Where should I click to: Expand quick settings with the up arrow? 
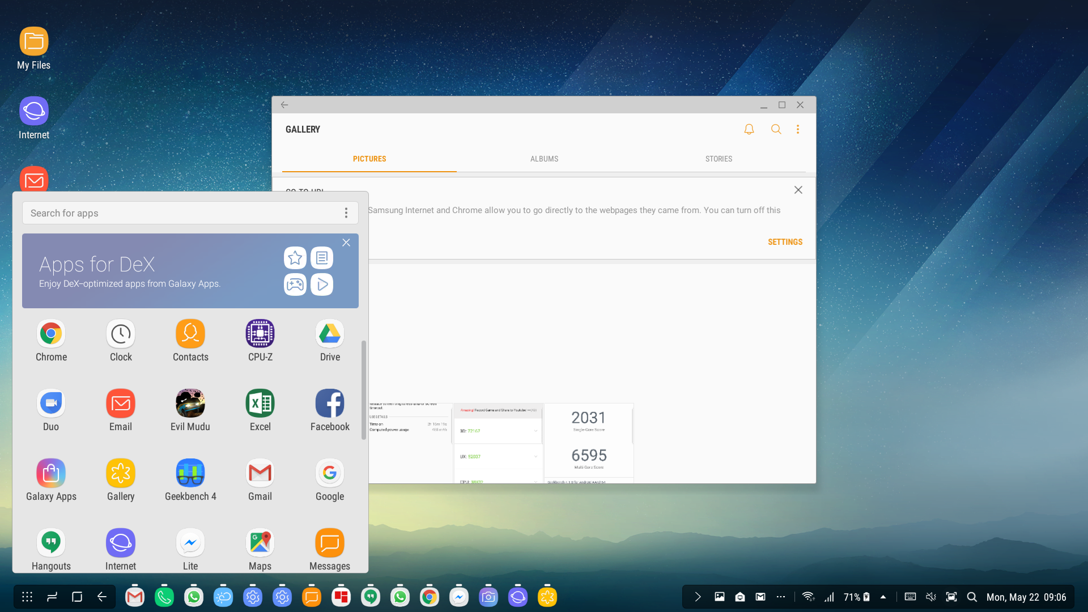[x=883, y=597]
